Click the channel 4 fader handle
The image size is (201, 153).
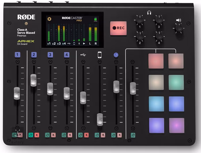coord(67,94)
